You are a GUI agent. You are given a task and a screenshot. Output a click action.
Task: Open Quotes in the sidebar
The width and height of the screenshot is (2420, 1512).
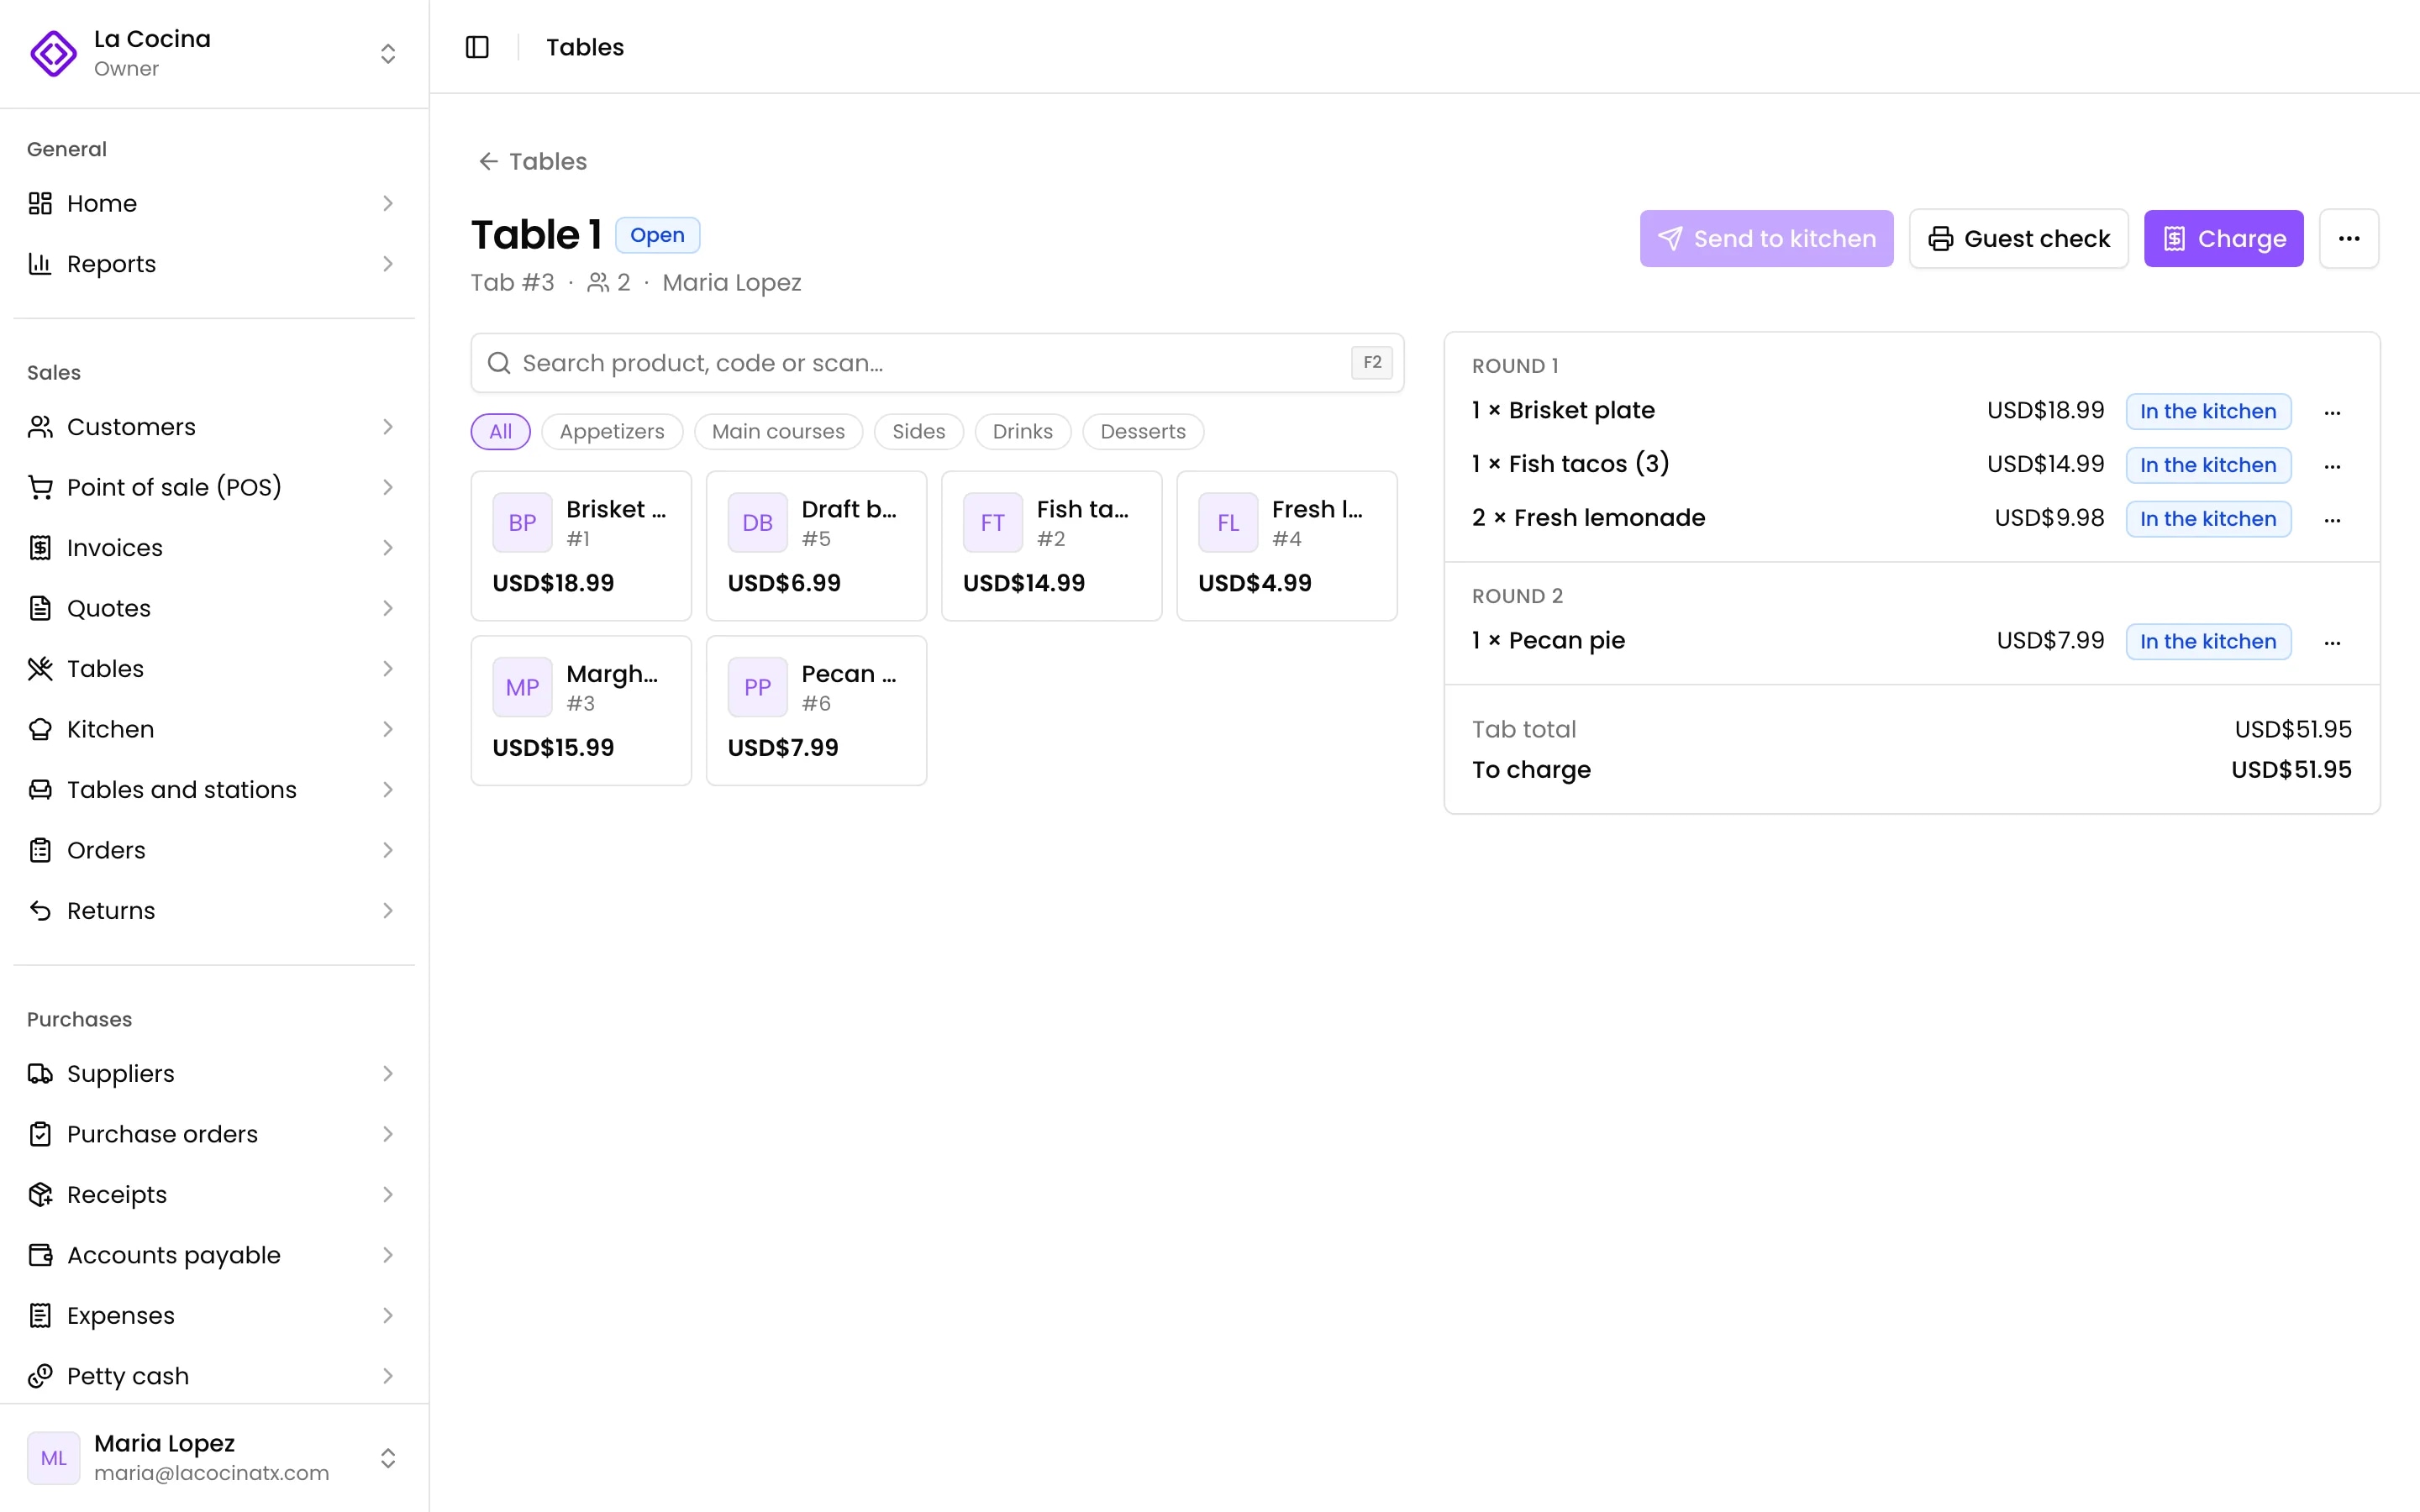click(x=214, y=608)
